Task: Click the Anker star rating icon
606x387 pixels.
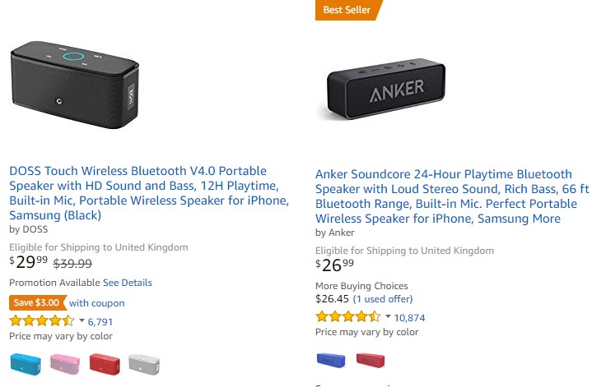Action: click(347, 317)
